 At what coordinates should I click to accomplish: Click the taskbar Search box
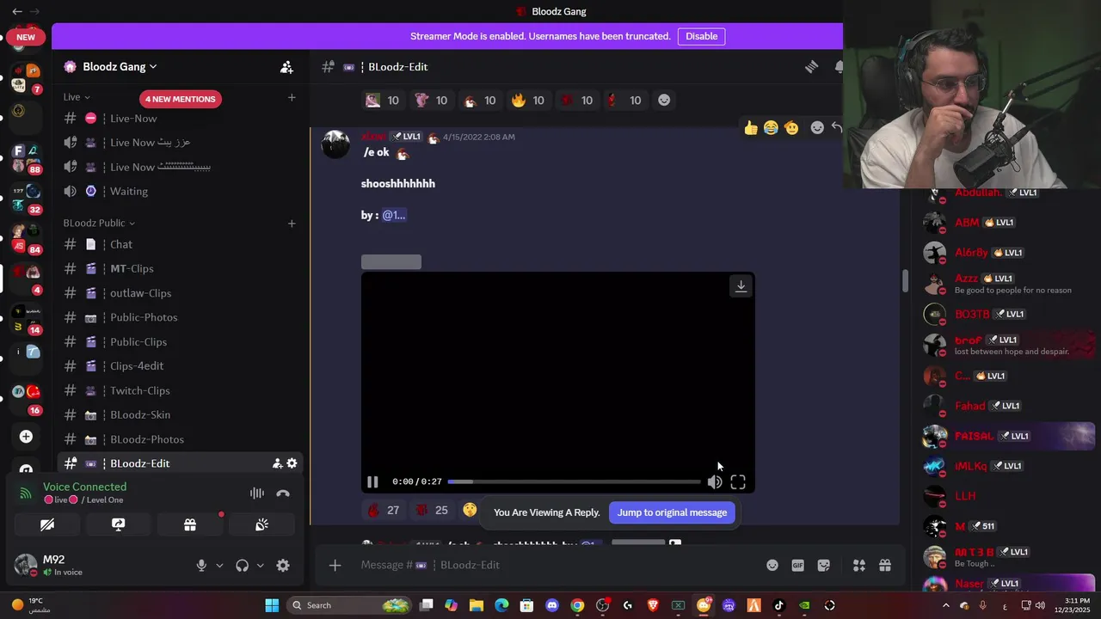(349, 605)
